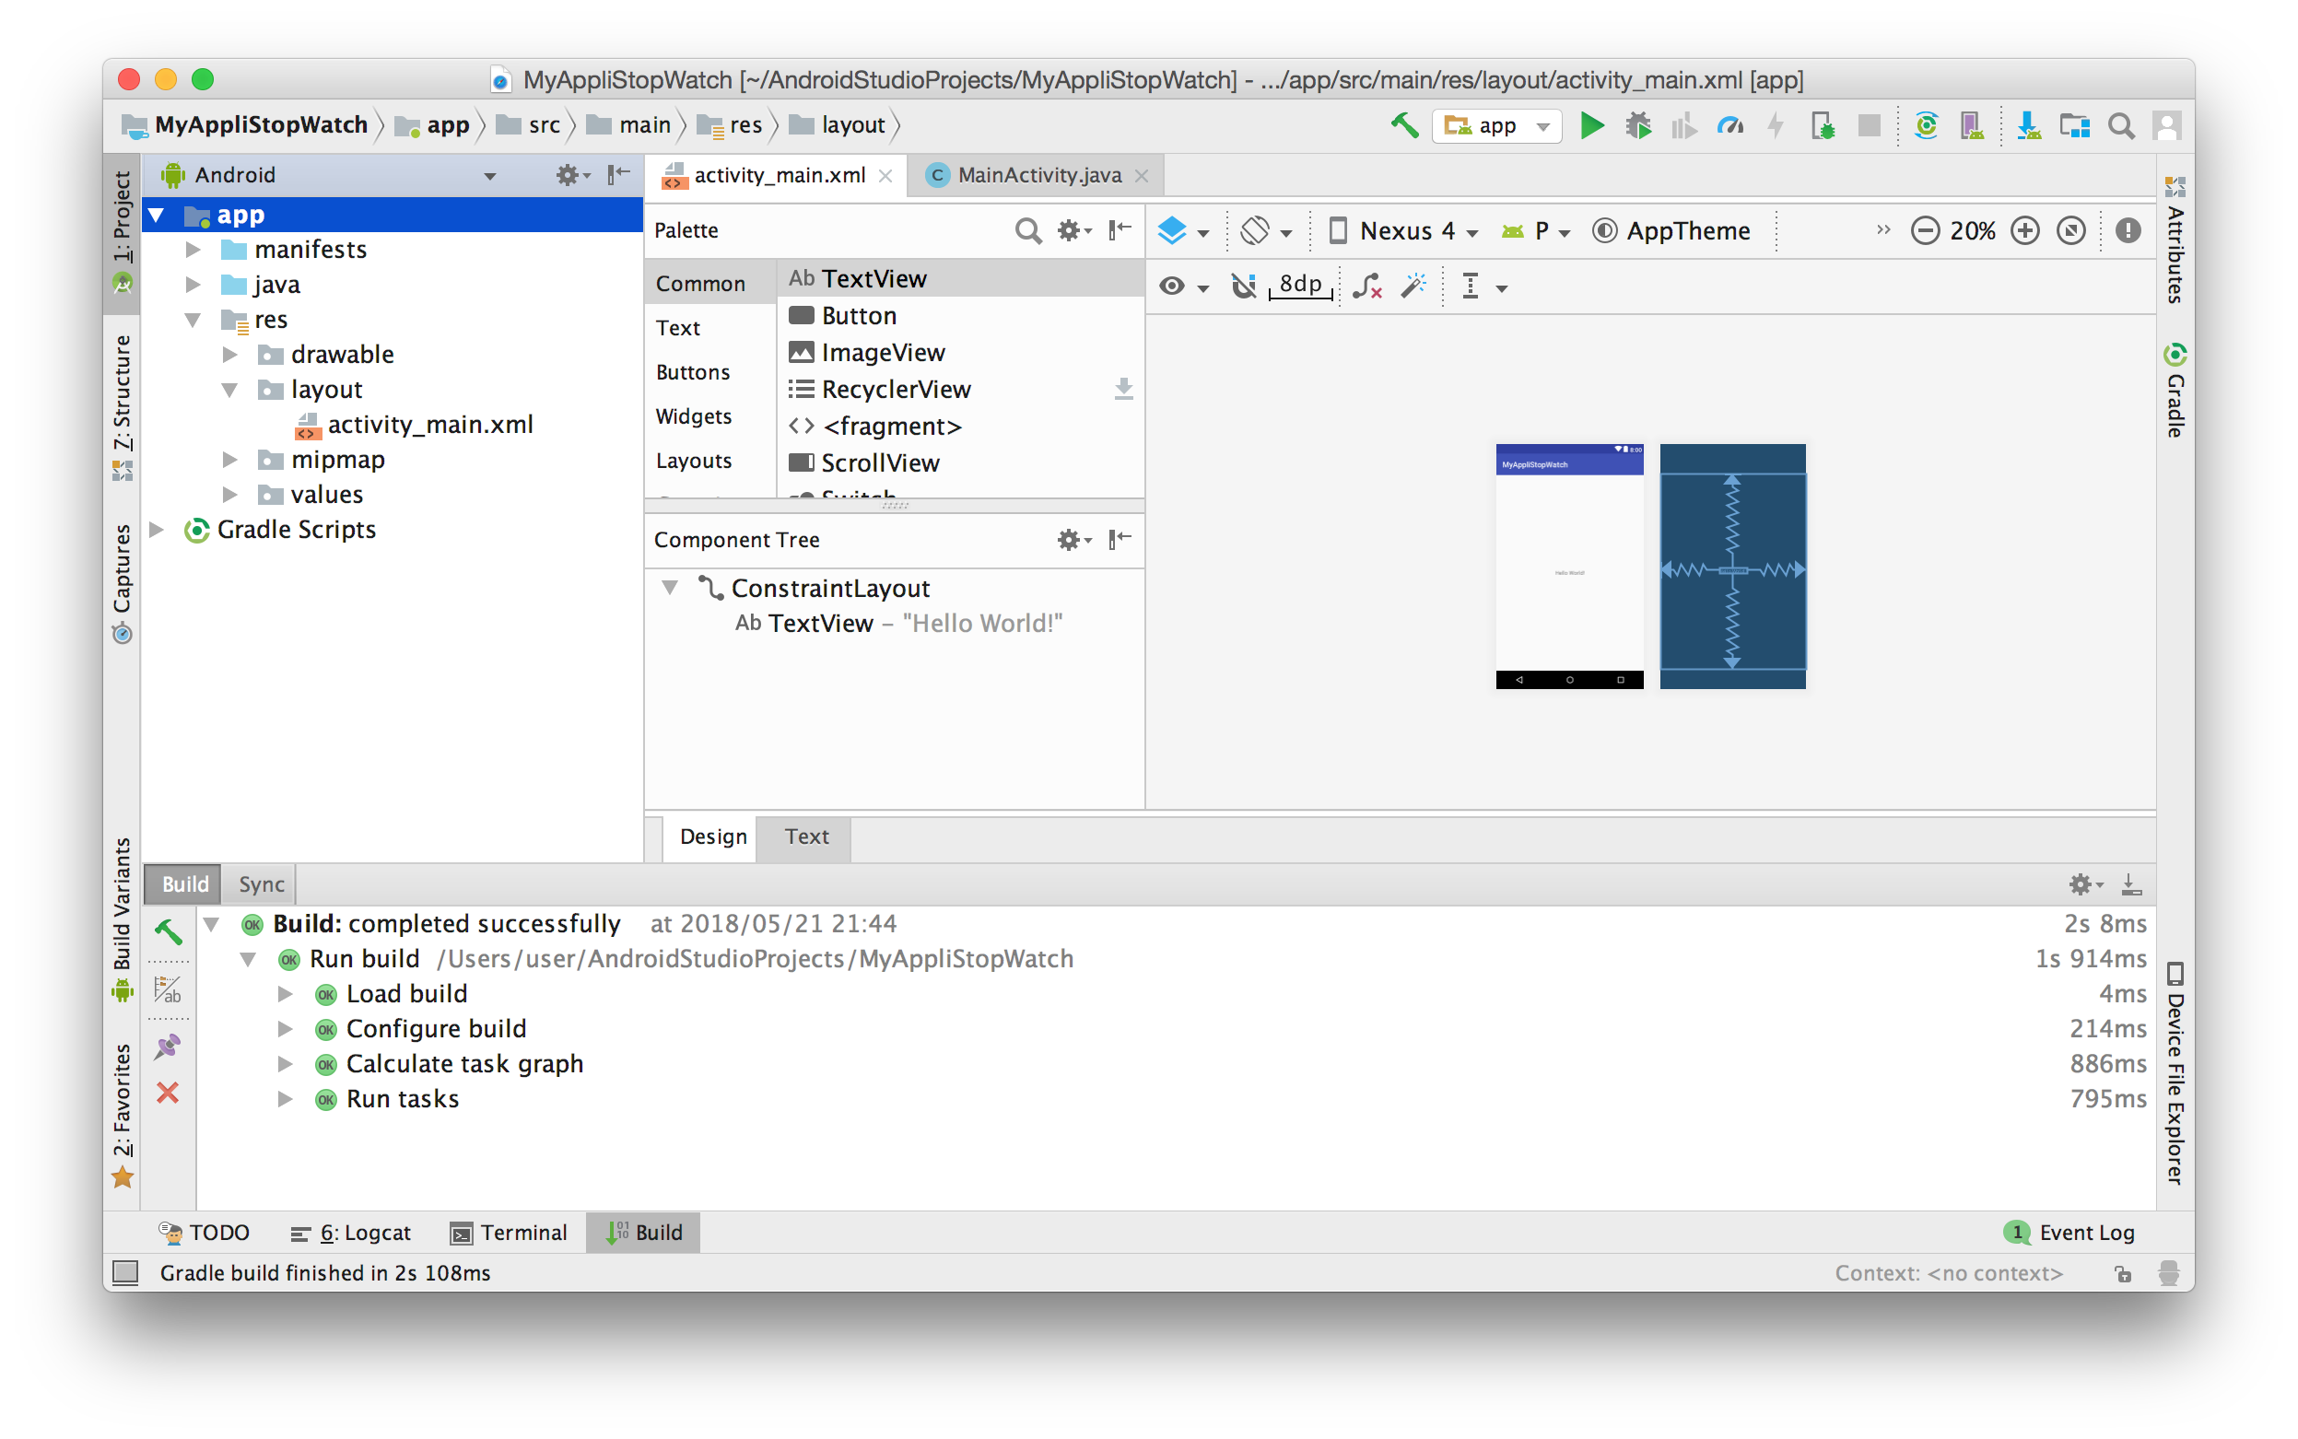
Task: Show warnings and errors icon
Action: click(x=2128, y=230)
